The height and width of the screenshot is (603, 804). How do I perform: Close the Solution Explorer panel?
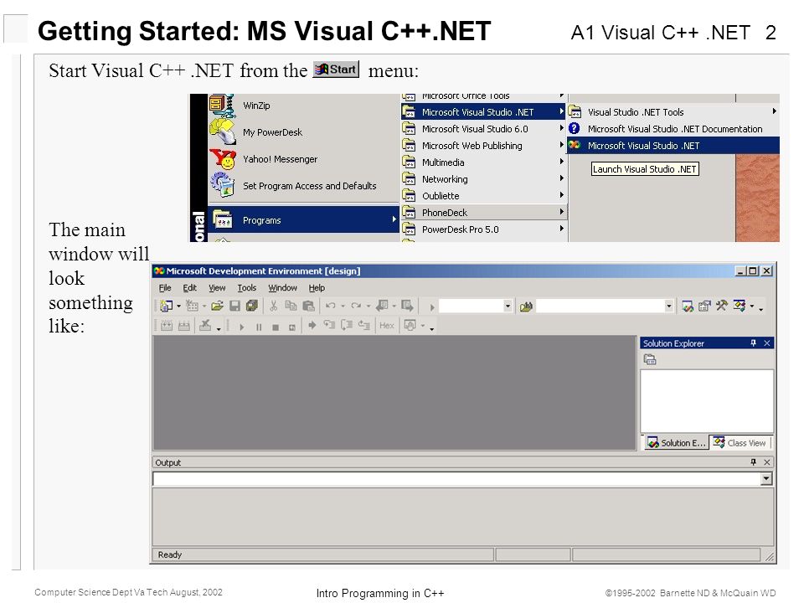point(767,343)
